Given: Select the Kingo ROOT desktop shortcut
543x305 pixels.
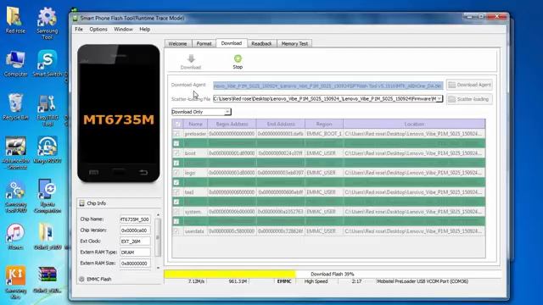Looking at the screenshot, I should pyautogui.click(x=48, y=150).
